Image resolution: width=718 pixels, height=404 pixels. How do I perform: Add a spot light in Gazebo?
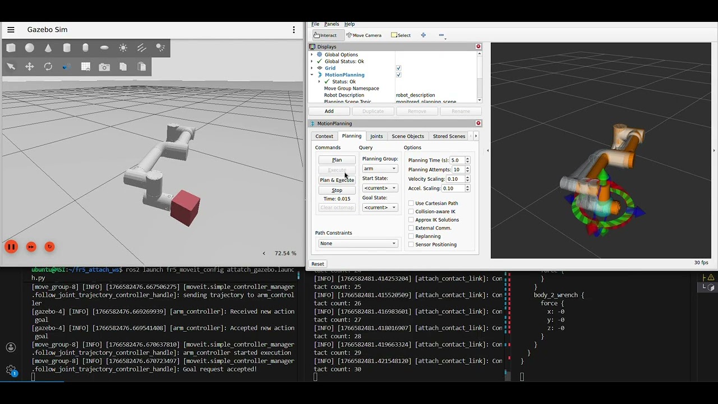coord(160,48)
